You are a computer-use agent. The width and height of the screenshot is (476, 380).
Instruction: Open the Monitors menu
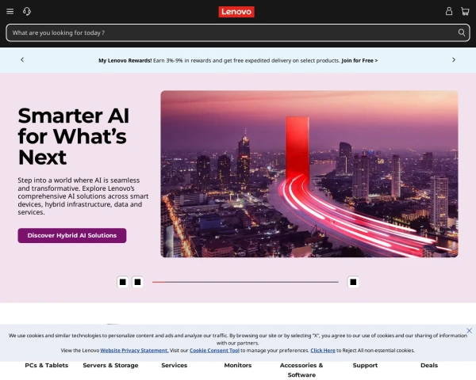(238, 366)
